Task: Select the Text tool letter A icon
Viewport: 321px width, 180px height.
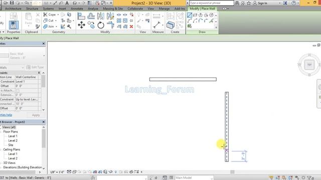Action: pyautogui.click(x=67, y=3)
